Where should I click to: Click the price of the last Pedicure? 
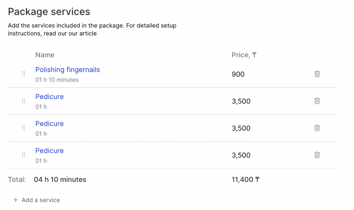click(241, 155)
